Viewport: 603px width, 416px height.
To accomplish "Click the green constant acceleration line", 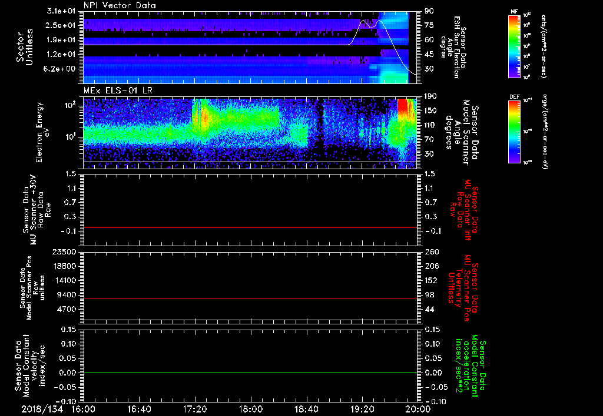I will pyautogui.click(x=250, y=373).
